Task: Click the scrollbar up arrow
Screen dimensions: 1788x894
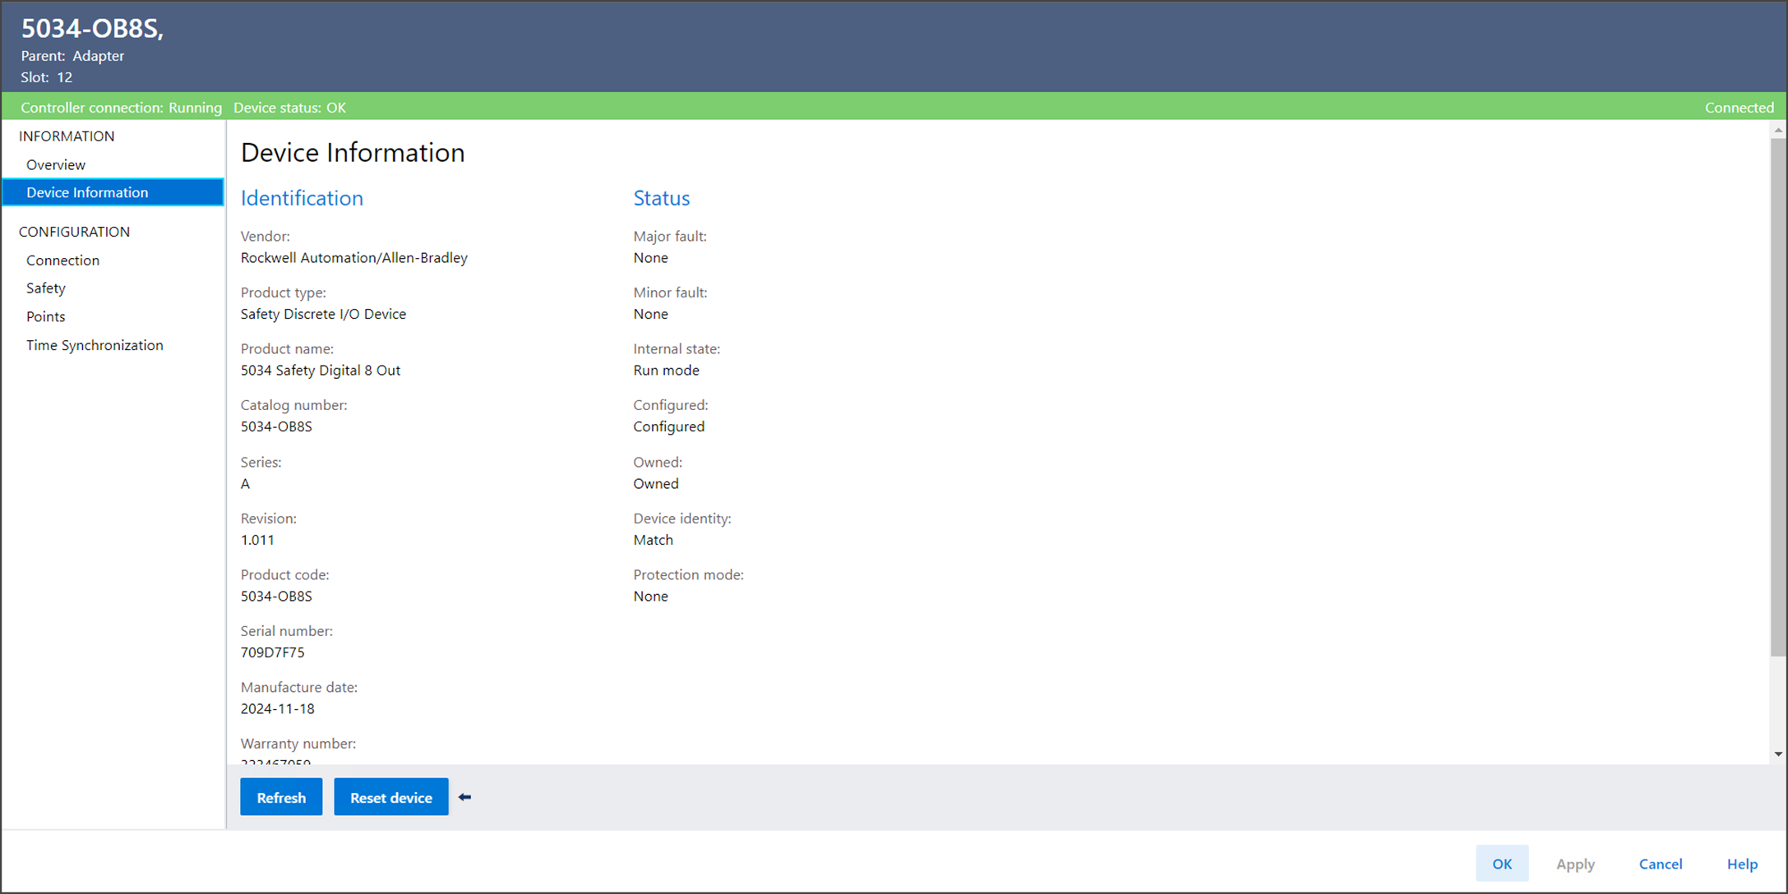Action: 1778,130
